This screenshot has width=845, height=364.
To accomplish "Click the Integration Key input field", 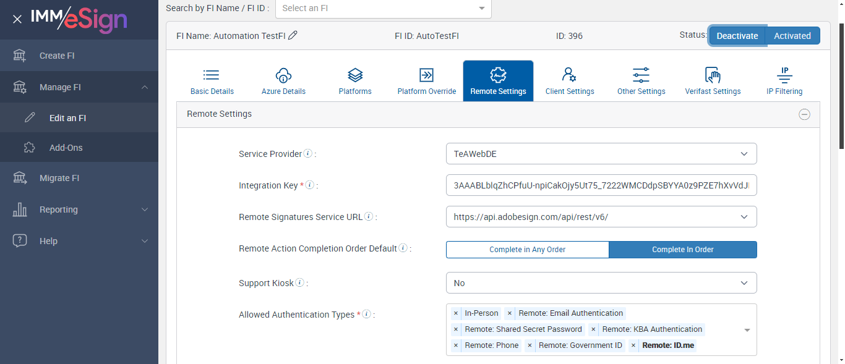I will coord(601,185).
